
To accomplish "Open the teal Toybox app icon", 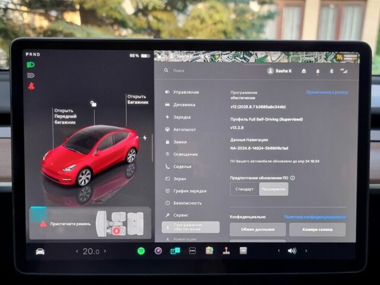I will pos(175,251).
